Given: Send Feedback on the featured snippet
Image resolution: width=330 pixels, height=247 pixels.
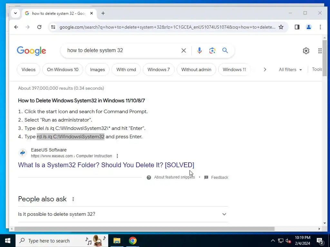Looking at the screenshot, I should point(219,178).
